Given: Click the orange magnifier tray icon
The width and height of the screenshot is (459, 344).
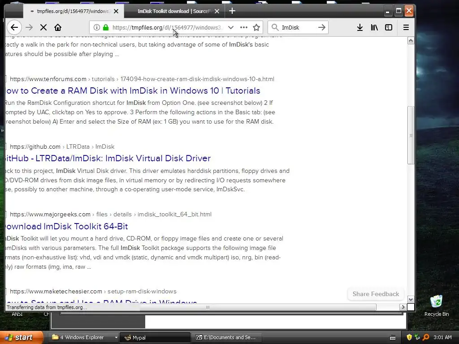Looking at the screenshot, I should 426,337.
